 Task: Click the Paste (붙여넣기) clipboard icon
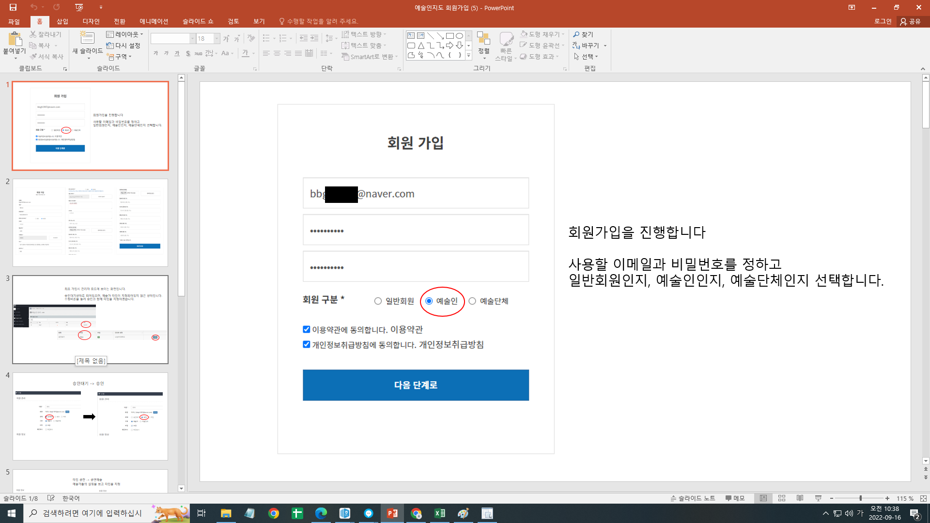tap(15, 39)
